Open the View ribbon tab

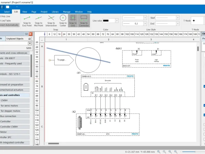coord(25,12)
